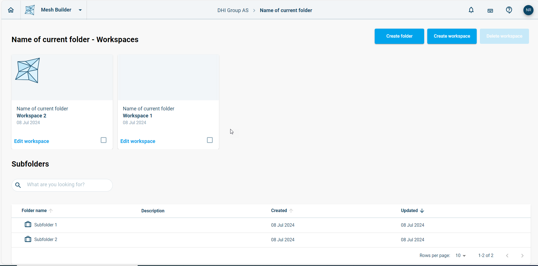Open the rows per page dropdown
538x266 pixels.
(x=461, y=256)
